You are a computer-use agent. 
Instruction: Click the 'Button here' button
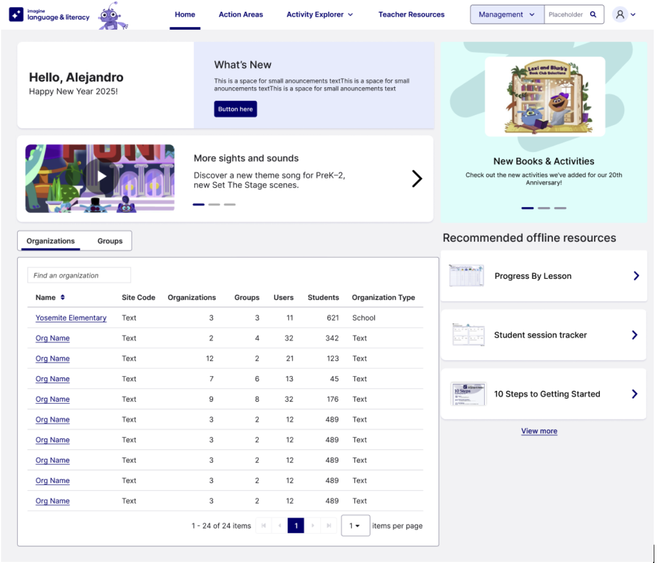(235, 109)
